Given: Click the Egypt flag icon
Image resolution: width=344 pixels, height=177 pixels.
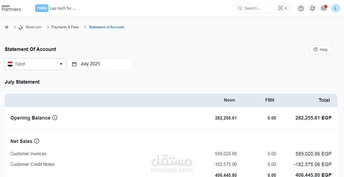Looking at the screenshot, I should pyautogui.click(x=10, y=64).
